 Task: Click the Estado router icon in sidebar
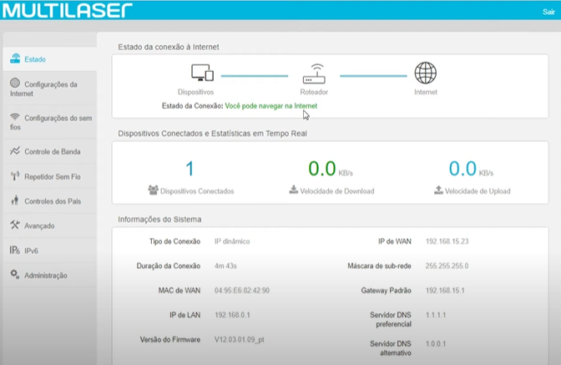point(15,58)
